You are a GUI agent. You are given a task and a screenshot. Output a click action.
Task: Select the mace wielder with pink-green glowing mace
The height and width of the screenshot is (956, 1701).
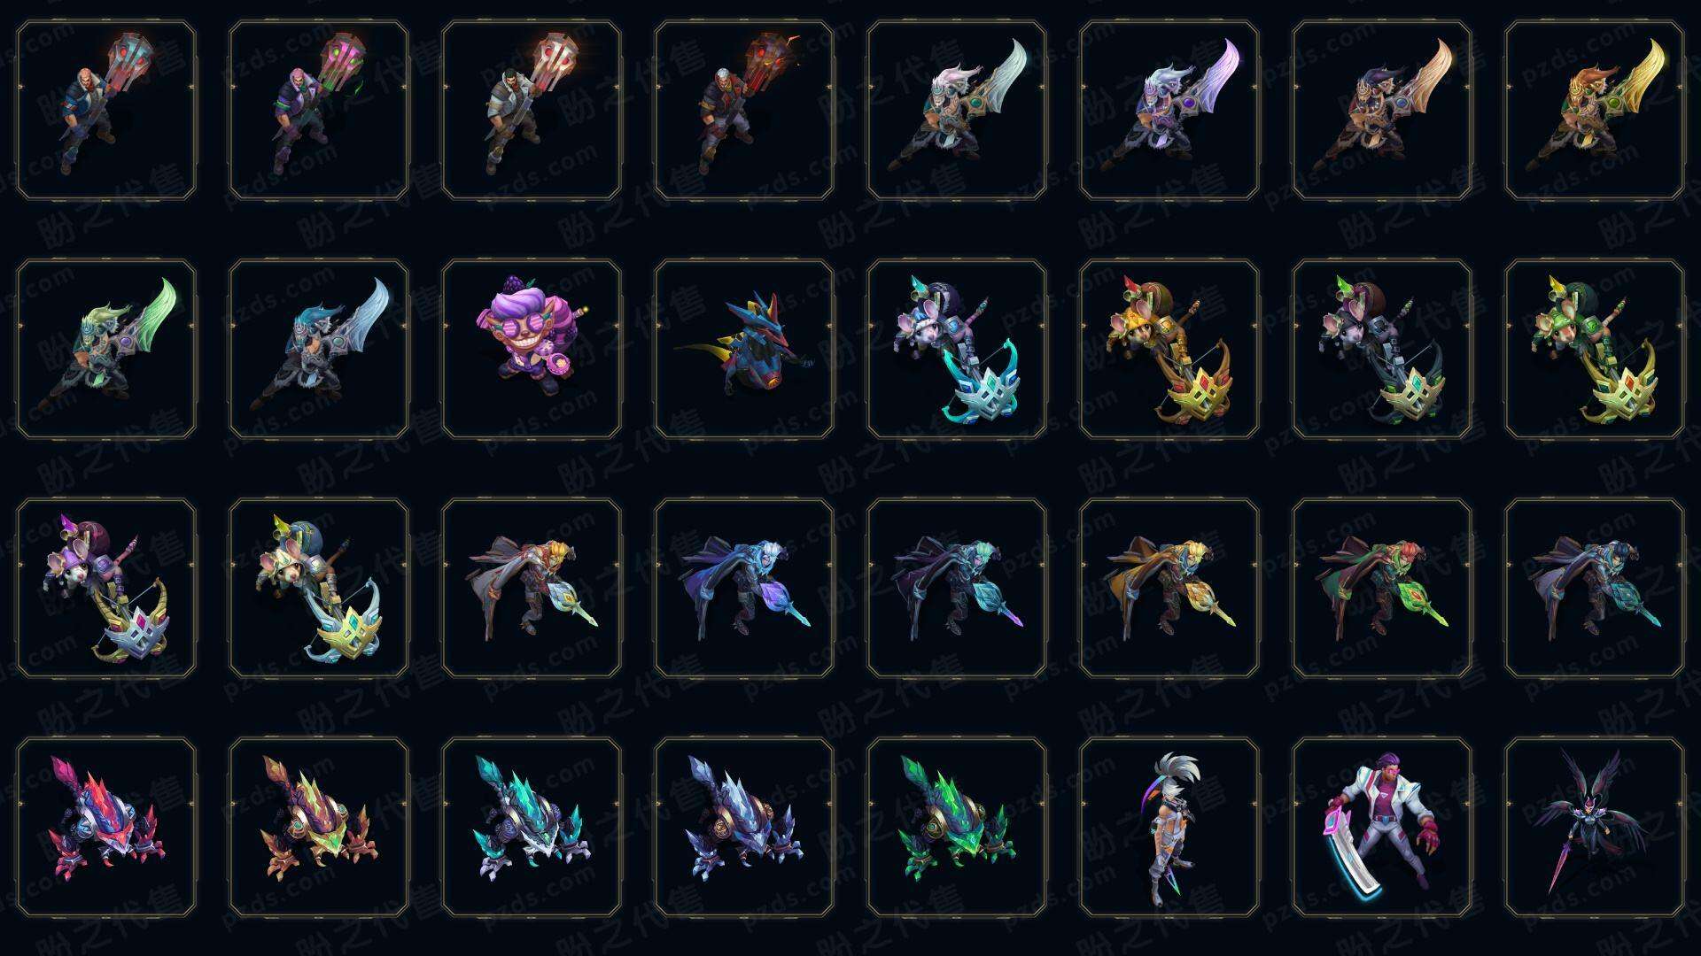pyautogui.click(x=319, y=110)
